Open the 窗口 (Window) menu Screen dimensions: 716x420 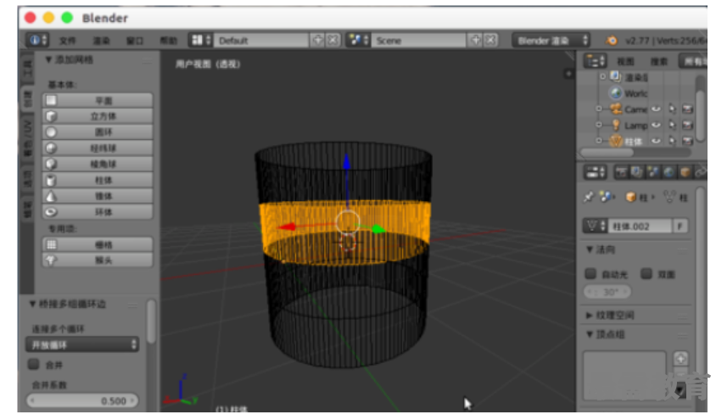pos(135,41)
